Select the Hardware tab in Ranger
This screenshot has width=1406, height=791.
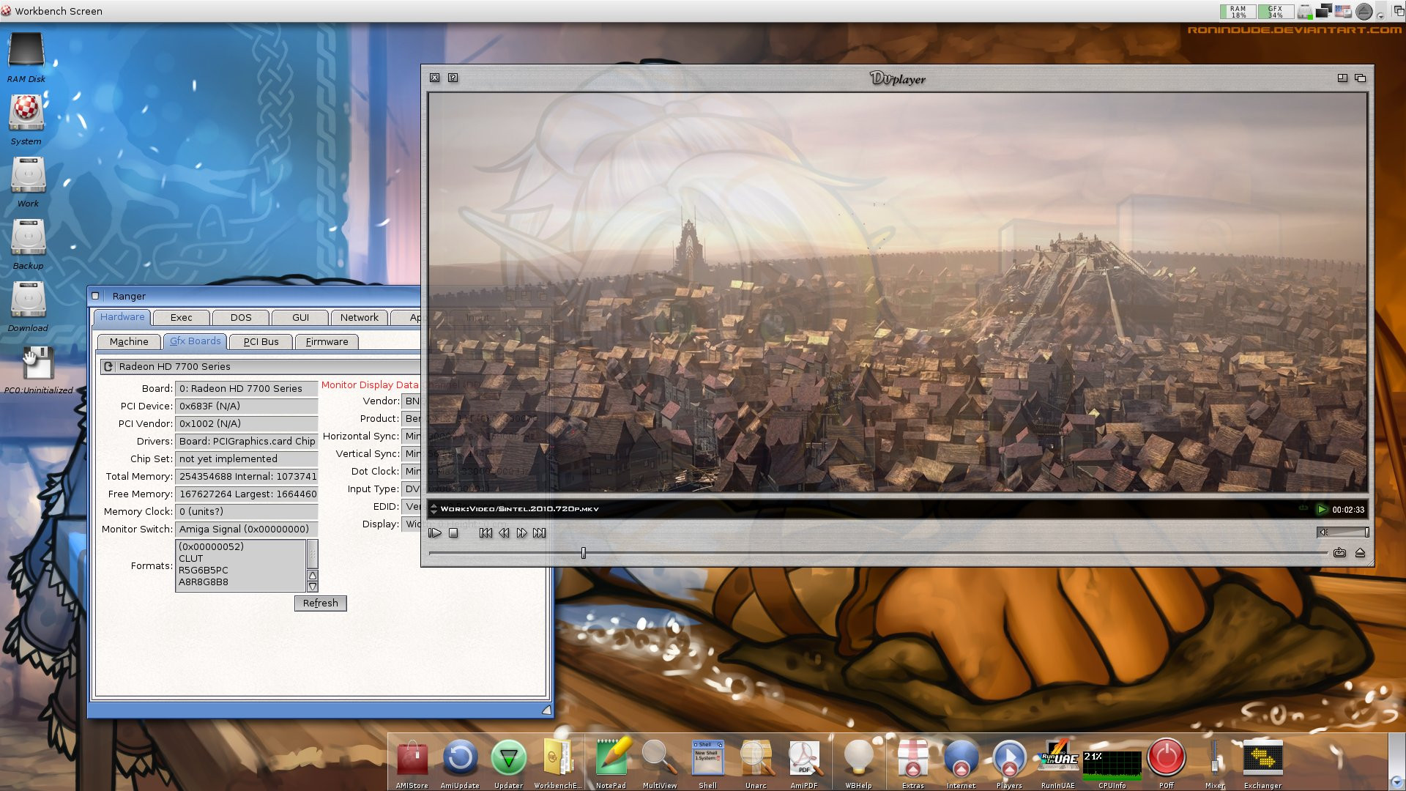point(121,317)
